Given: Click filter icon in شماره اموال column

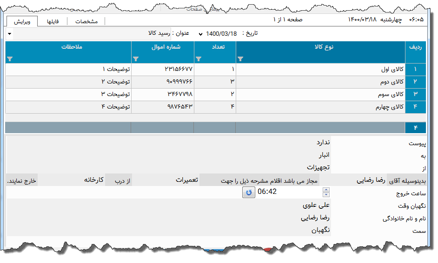Looking at the screenshot, I should [136, 59].
